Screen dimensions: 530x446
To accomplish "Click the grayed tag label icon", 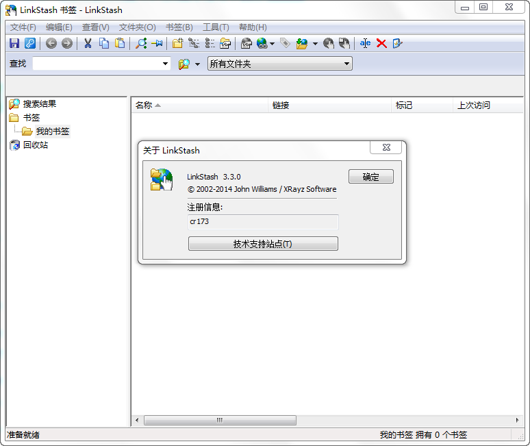I will pos(286,43).
